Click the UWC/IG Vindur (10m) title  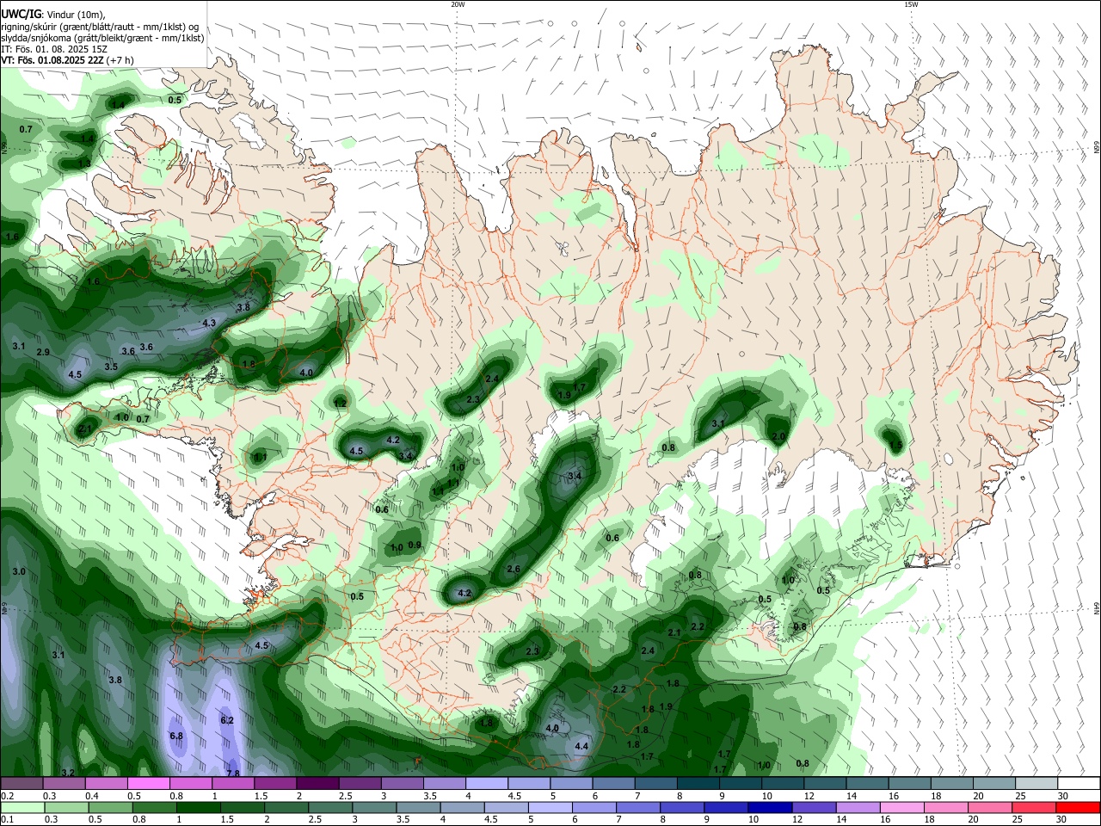point(52,14)
